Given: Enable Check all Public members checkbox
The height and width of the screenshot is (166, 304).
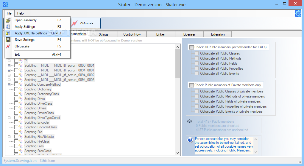Looking at the screenshot, I should tap(191, 47).
